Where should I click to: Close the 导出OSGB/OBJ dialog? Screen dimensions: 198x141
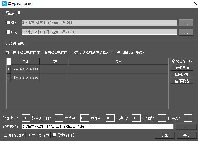tap(195, 4)
